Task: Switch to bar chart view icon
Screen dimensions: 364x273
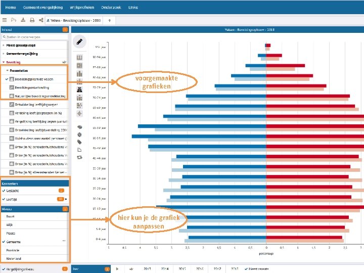Action: click(79, 74)
